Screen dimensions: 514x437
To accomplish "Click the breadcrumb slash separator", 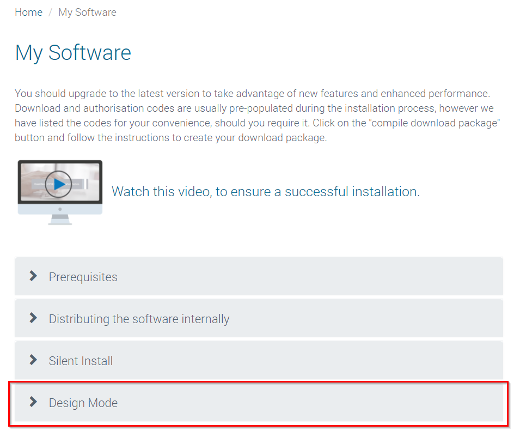I will 50,12.
